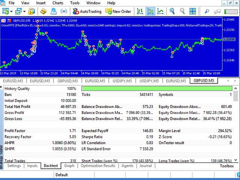Screen dimensions: 240x180
Task: Click the Total Net Profit value 46 697.35
Action: [x=68, y=106]
